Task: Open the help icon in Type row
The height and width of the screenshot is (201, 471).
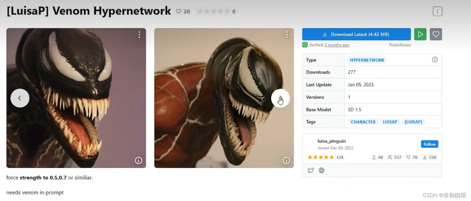Action: pos(435,60)
